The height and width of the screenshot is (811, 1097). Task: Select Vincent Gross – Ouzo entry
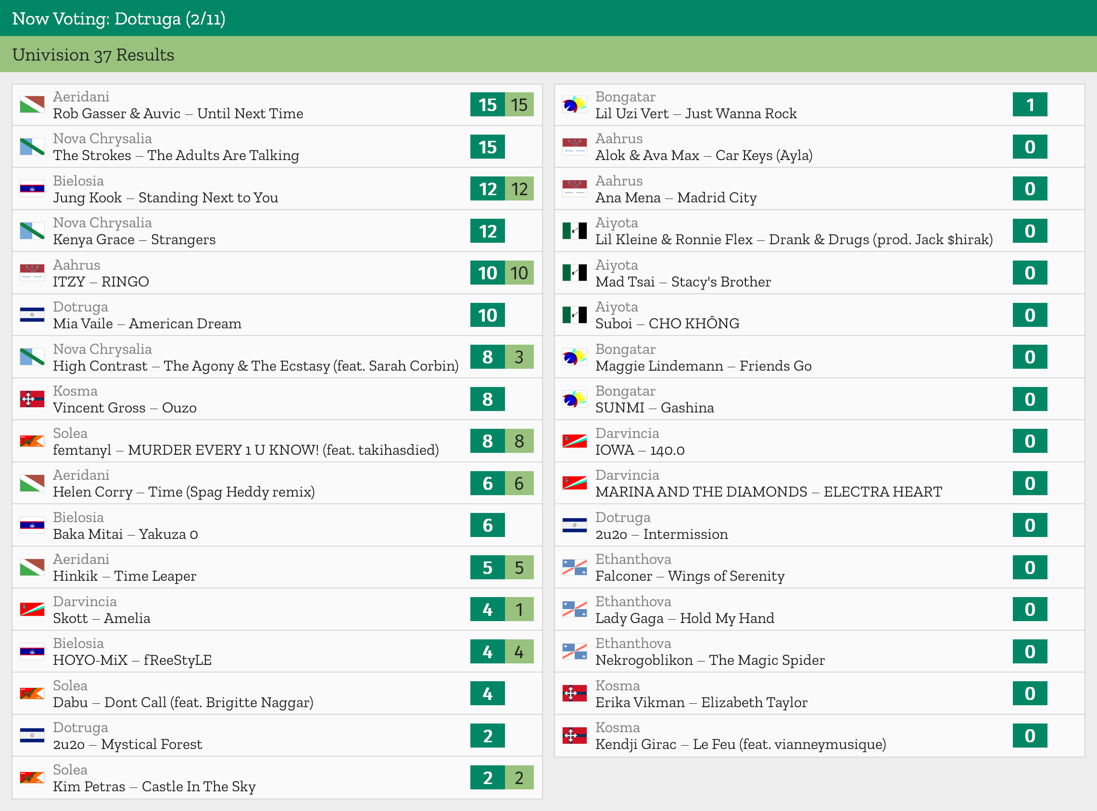click(277, 399)
